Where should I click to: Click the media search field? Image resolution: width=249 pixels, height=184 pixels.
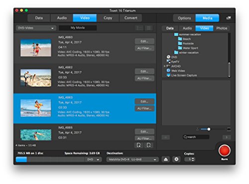(196, 137)
